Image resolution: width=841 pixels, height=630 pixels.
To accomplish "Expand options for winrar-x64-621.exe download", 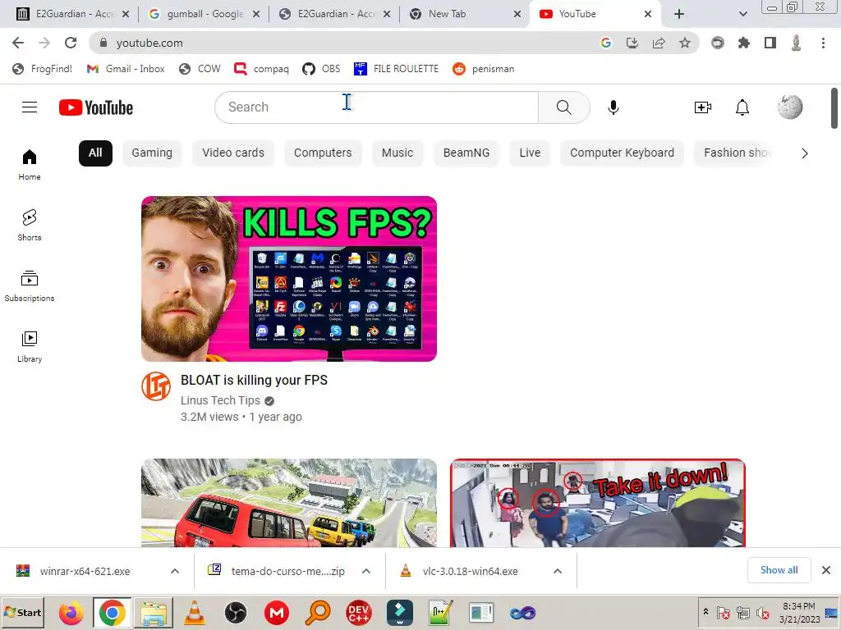I will pyautogui.click(x=175, y=571).
